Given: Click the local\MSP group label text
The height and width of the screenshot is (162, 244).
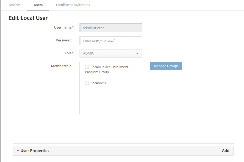Looking at the screenshot, I should 99,83.
